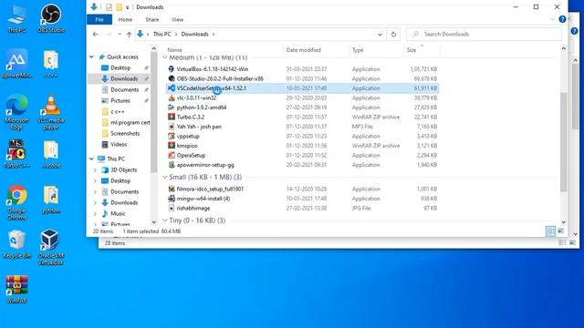This screenshot has height=328, width=584.
Task: Collapse the Small (16 KB - 1 MB) group
Action: (x=165, y=177)
